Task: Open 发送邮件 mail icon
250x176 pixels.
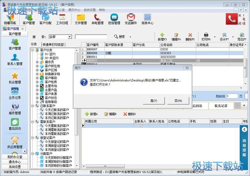Action: [131, 19]
